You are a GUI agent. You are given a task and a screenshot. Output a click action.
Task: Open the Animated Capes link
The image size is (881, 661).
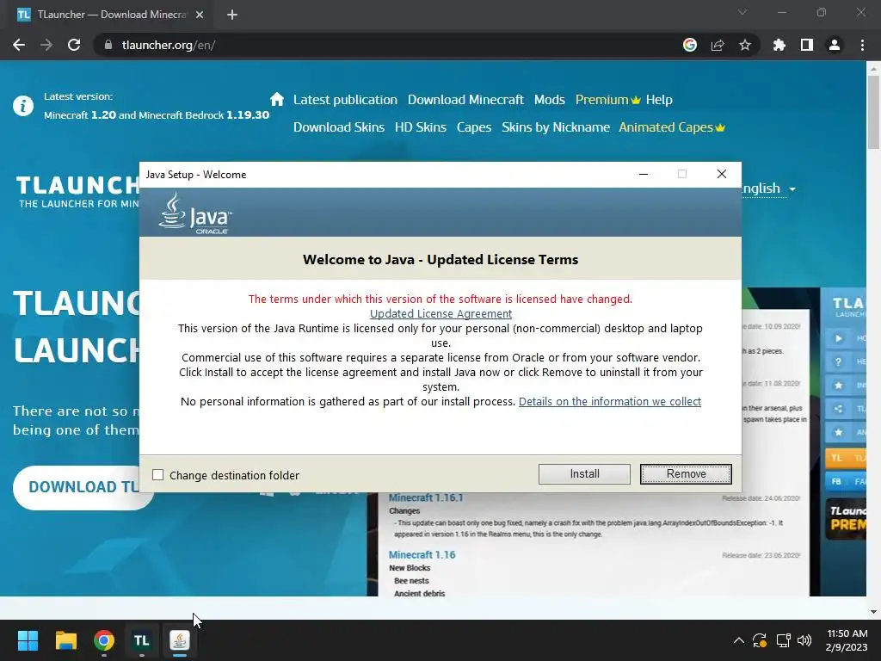pos(672,127)
